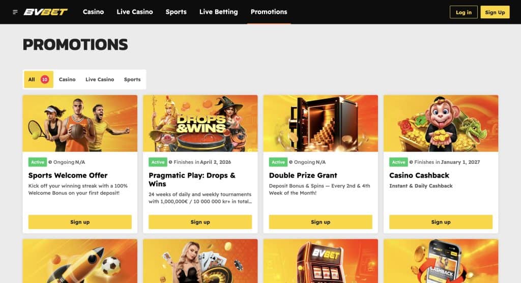Go to Live Casino in top navigation

point(134,12)
